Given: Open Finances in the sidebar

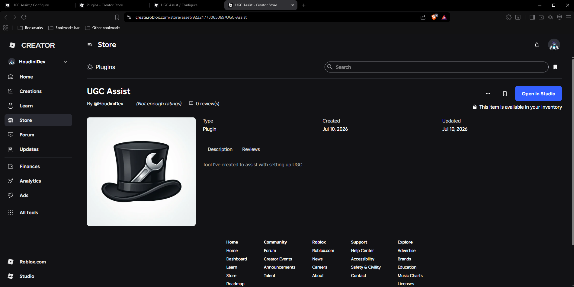Looking at the screenshot, I should pyautogui.click(x=38, y=166).
